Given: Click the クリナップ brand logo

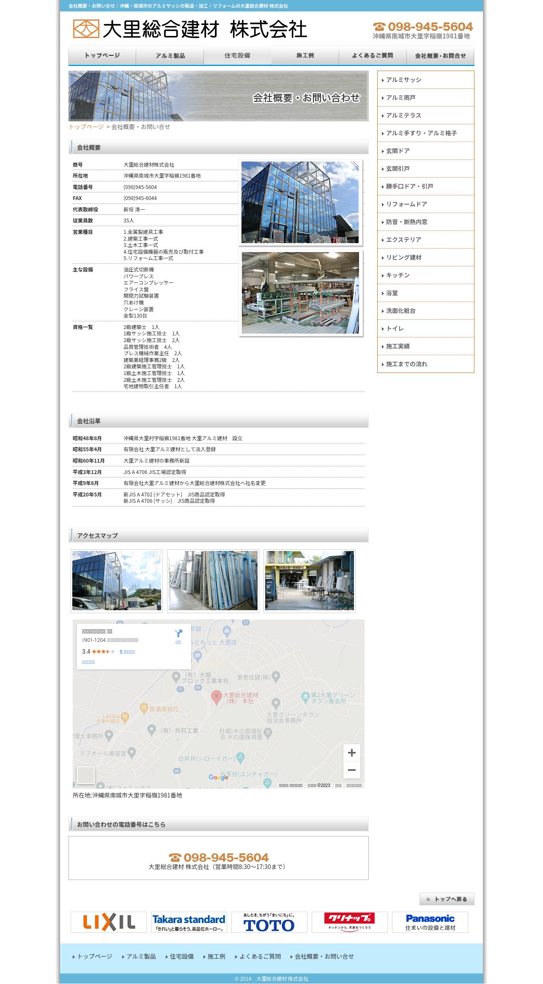Looking at the screenshot, I should point(350,922).
